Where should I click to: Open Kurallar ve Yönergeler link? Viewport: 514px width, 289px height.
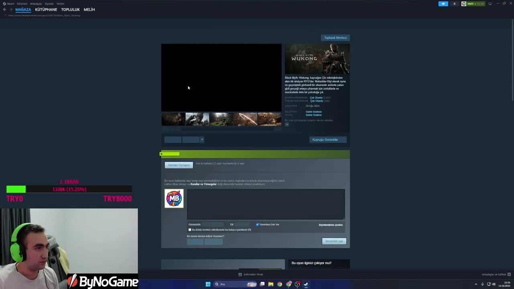204,184
